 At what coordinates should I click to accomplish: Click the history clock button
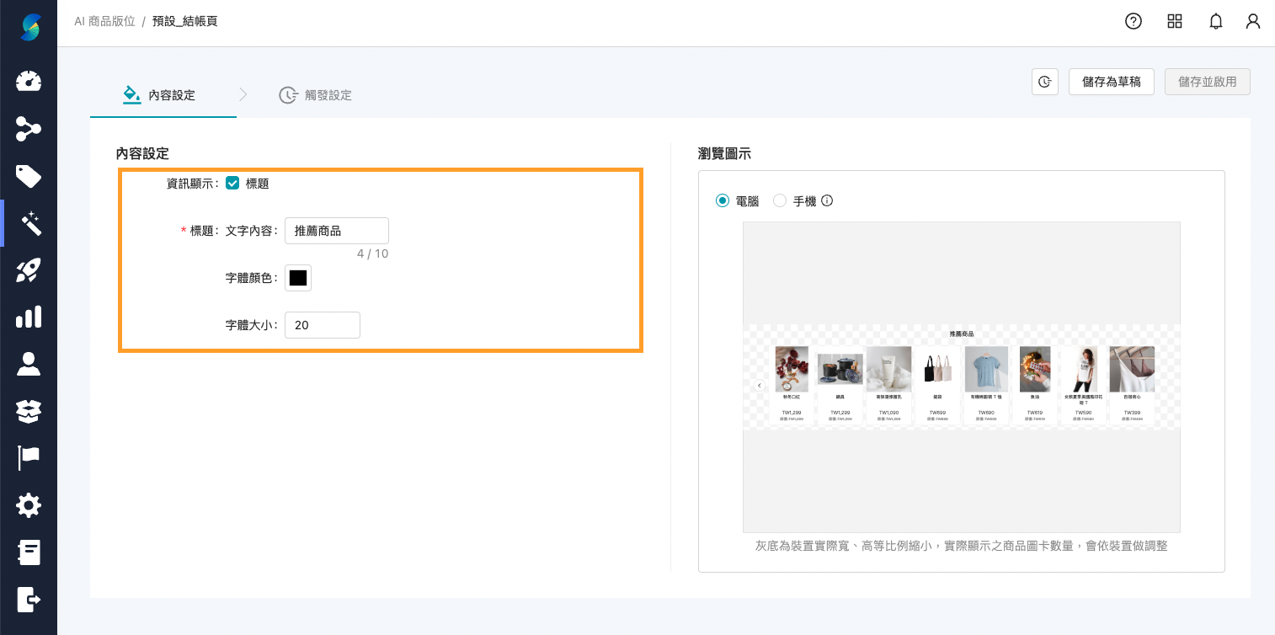pyautogui.click(x=1045, y=82)
